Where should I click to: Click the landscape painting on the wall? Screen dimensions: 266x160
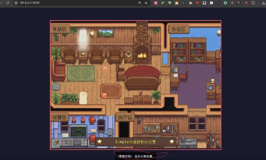[106, 33]
